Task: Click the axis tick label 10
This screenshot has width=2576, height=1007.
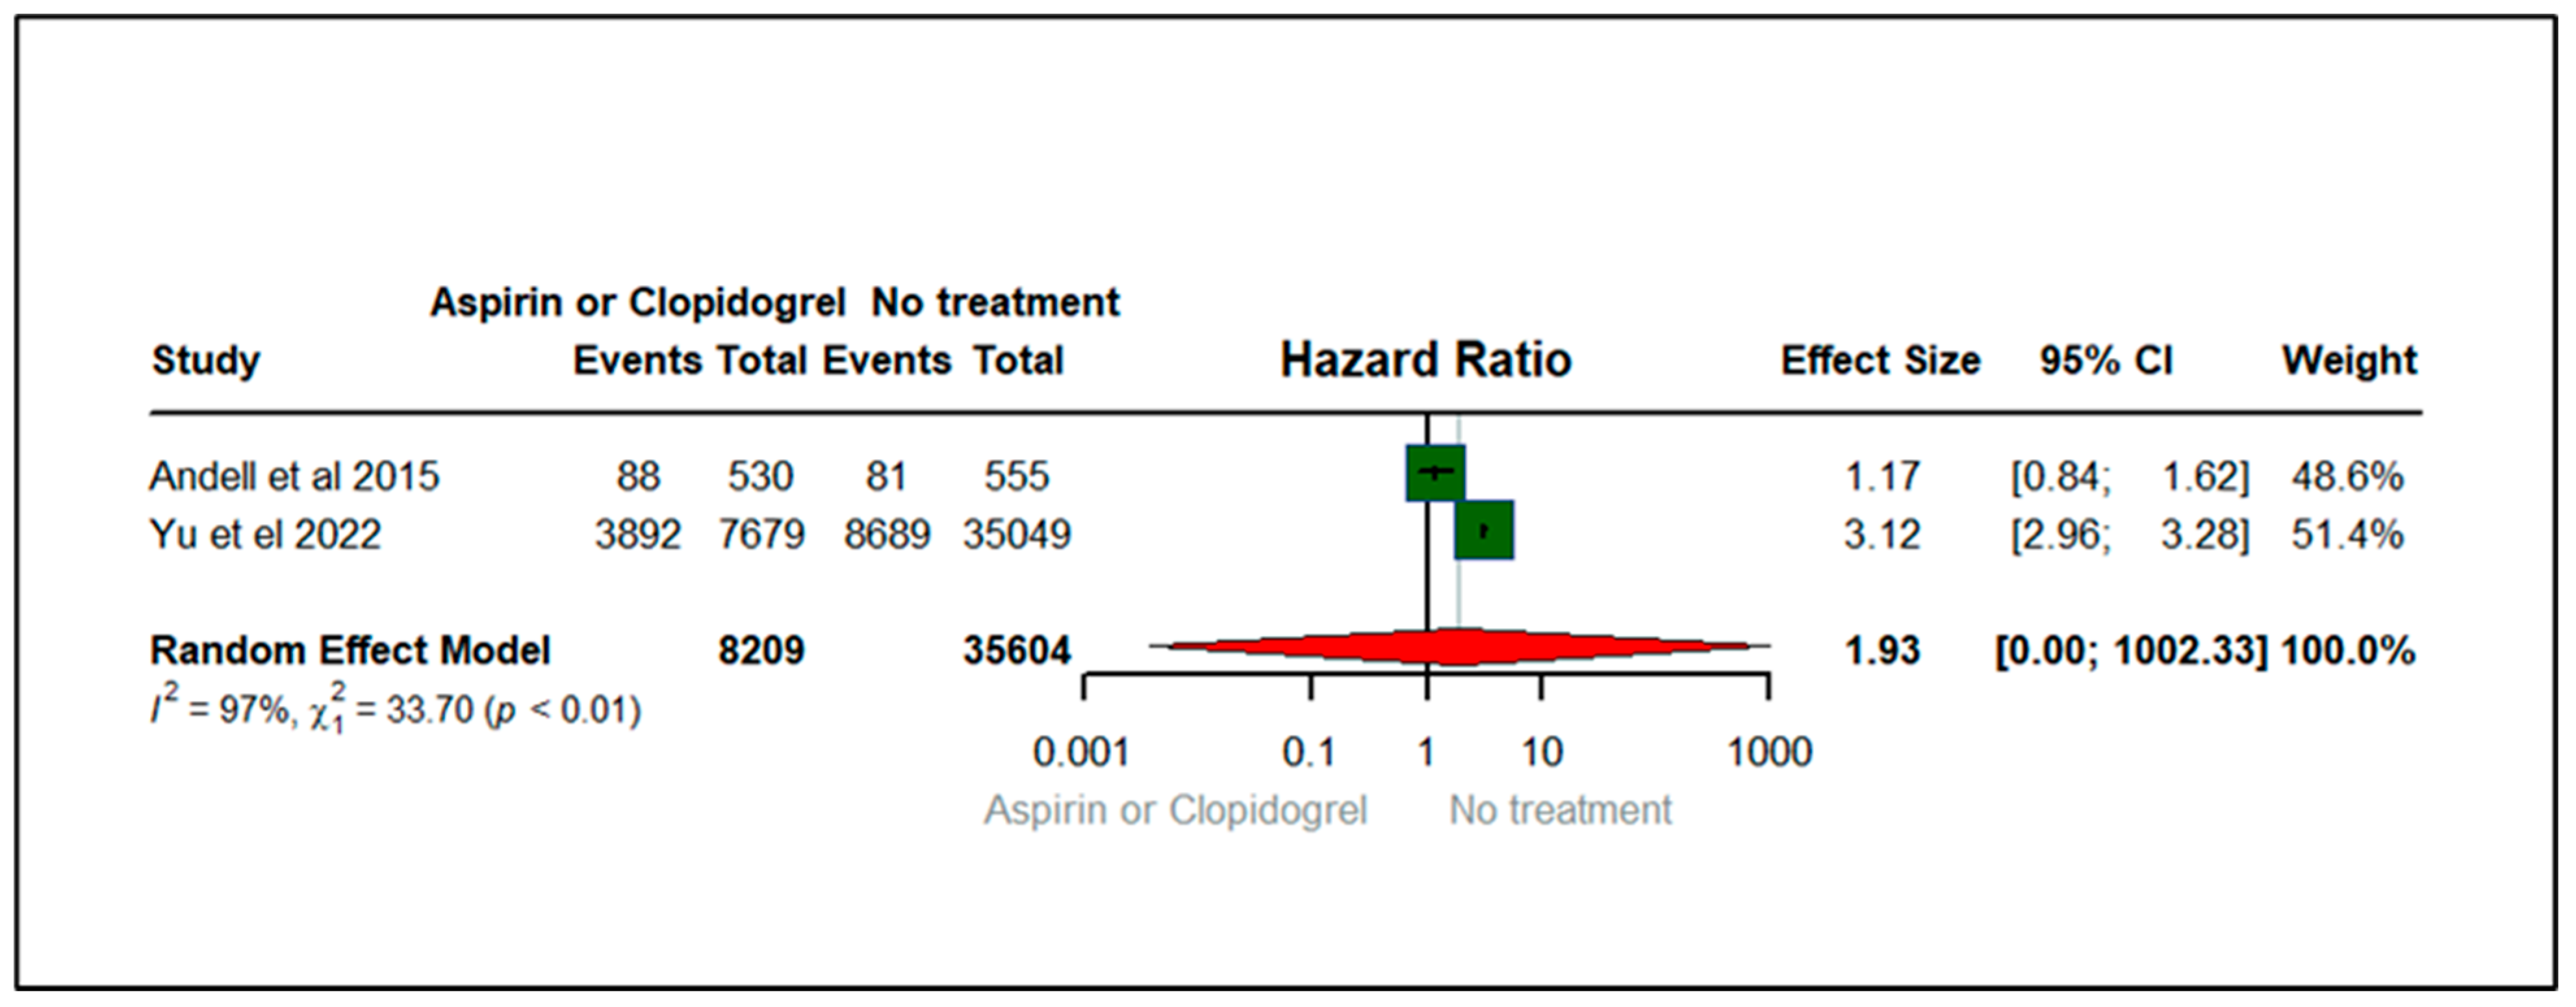Action: 1541,752
